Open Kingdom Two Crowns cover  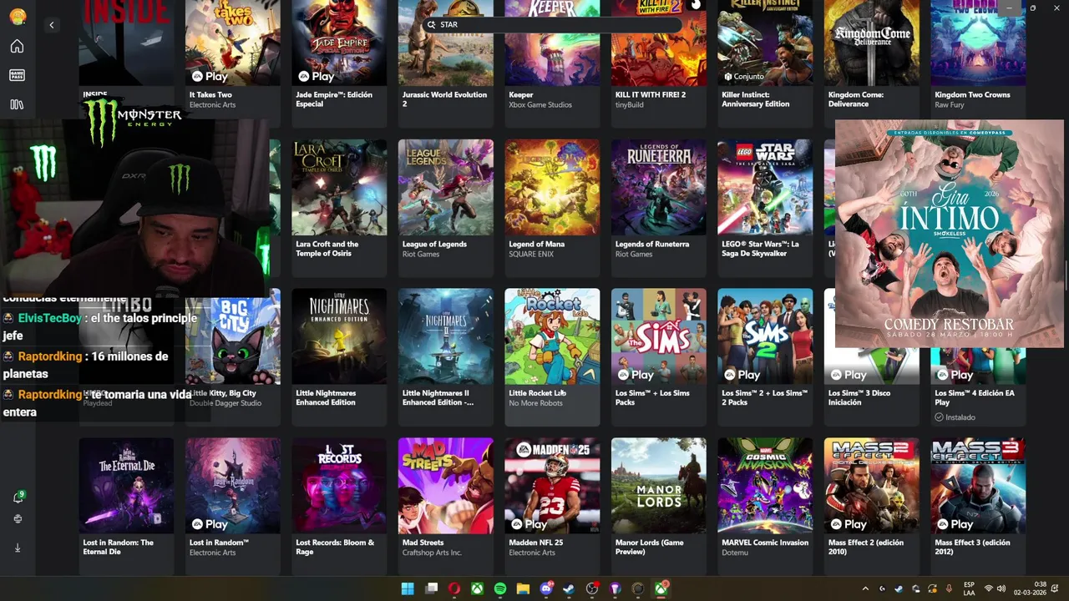coord(978,43)
